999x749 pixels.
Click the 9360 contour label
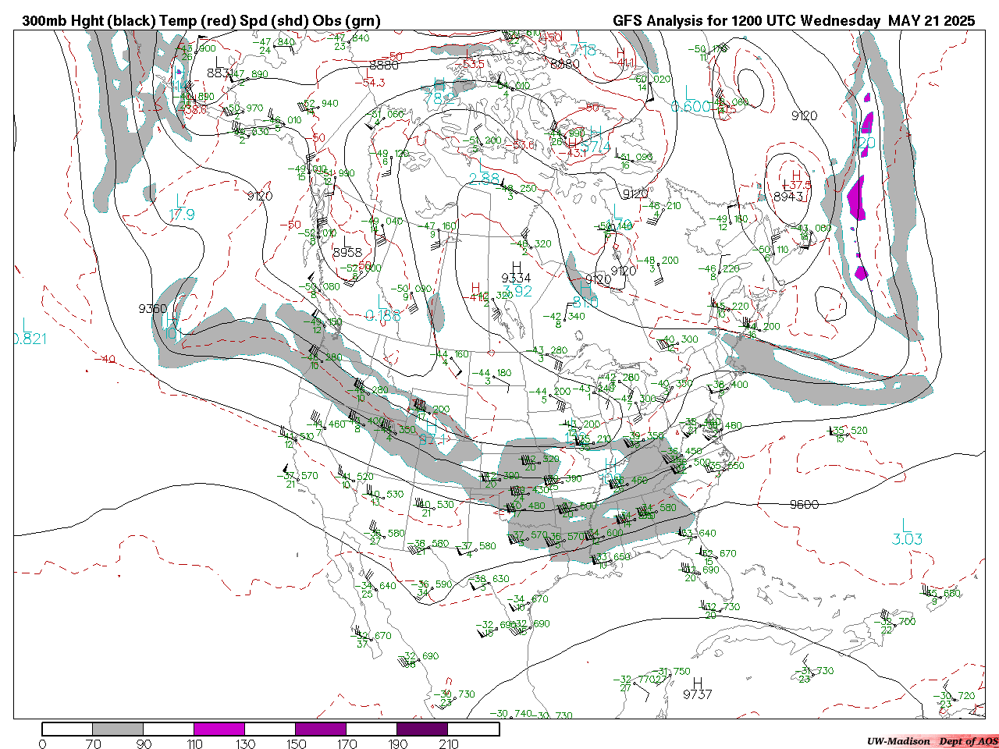[153, 309]
